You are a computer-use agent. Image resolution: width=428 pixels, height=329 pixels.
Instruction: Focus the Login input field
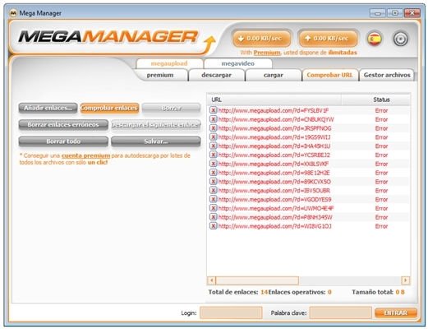coord(231,313)
